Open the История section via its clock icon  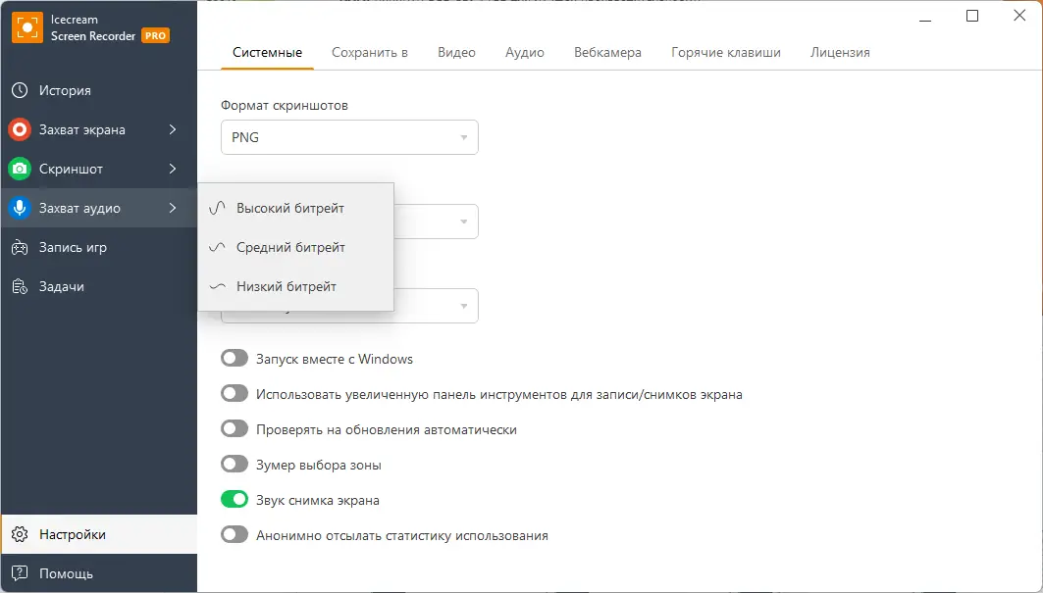(x=21, y=90)
